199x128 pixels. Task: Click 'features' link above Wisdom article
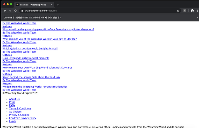pyautogui.click(x=7, y=84)
